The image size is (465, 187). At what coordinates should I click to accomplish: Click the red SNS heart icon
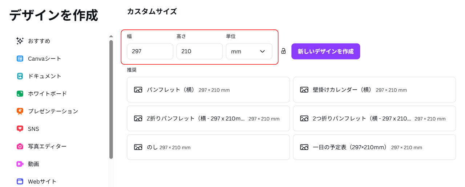[x=20, y=129]
